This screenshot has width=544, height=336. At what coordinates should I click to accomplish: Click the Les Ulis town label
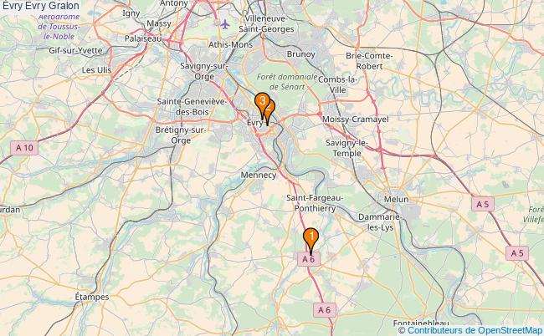96,70
